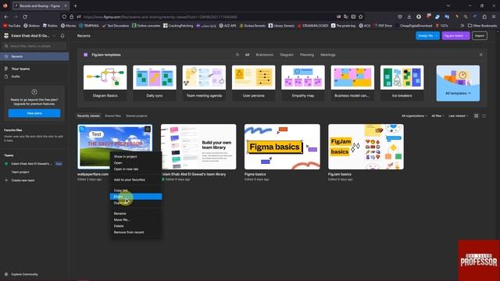Switch to list view layout icon
This screenshot has width=500, height=281.
coord(484,116)
